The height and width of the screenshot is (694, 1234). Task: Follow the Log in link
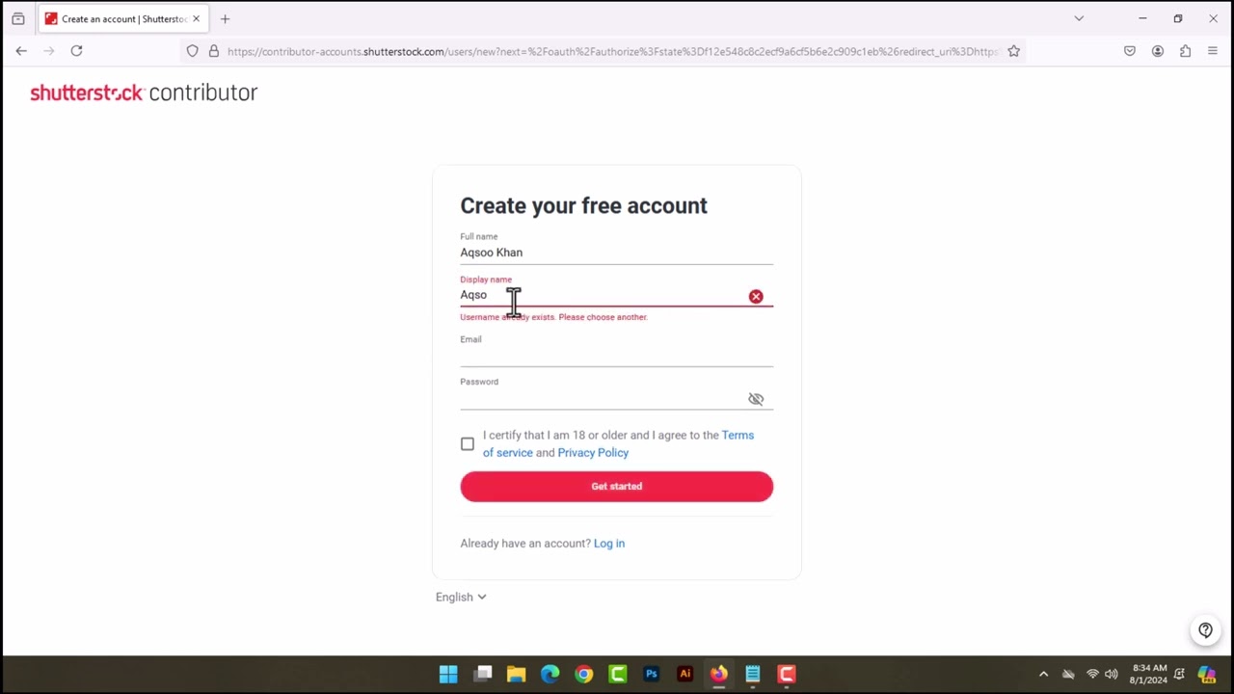point(609,544)
